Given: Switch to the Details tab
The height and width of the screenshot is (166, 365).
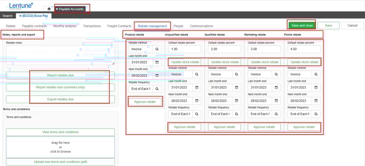Looking at the screenshot, I should point(11,26).
